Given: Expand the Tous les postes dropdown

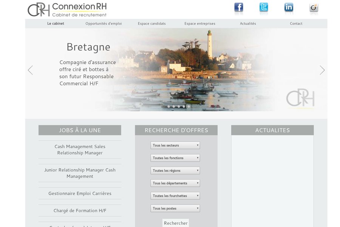Looking at the screenshot, I should [175, 208].
